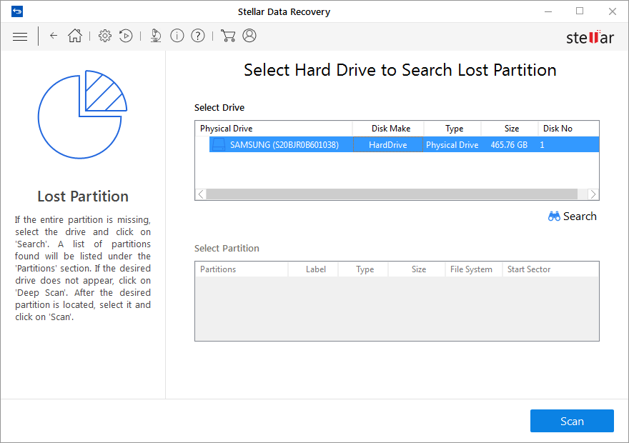Click the Size header in partition list

click(x=418, y=269)
